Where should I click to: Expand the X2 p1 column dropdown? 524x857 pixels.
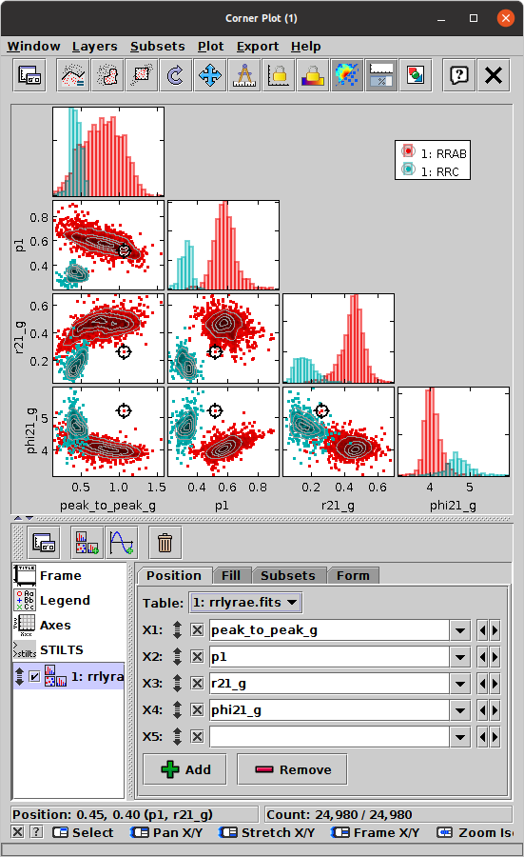460,657
